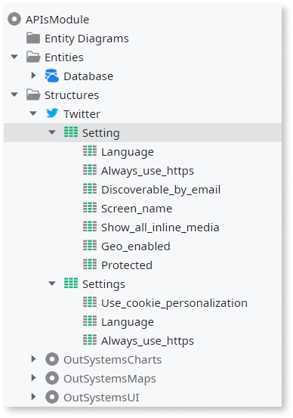
Task: Click the OutSystemsUI module icon
Action: [52, 397]
